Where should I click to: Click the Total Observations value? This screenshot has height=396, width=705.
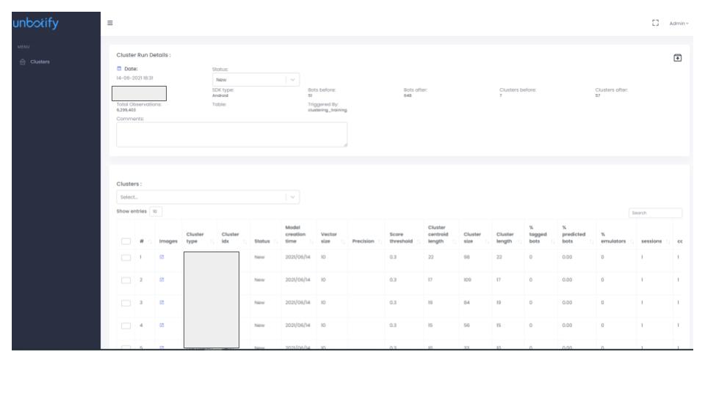click(x=126, y=110)
